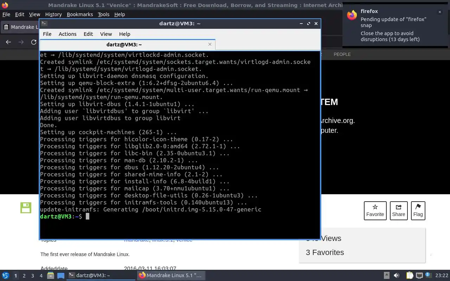Click Firefox forward arrow button

(x=21, y=42)
